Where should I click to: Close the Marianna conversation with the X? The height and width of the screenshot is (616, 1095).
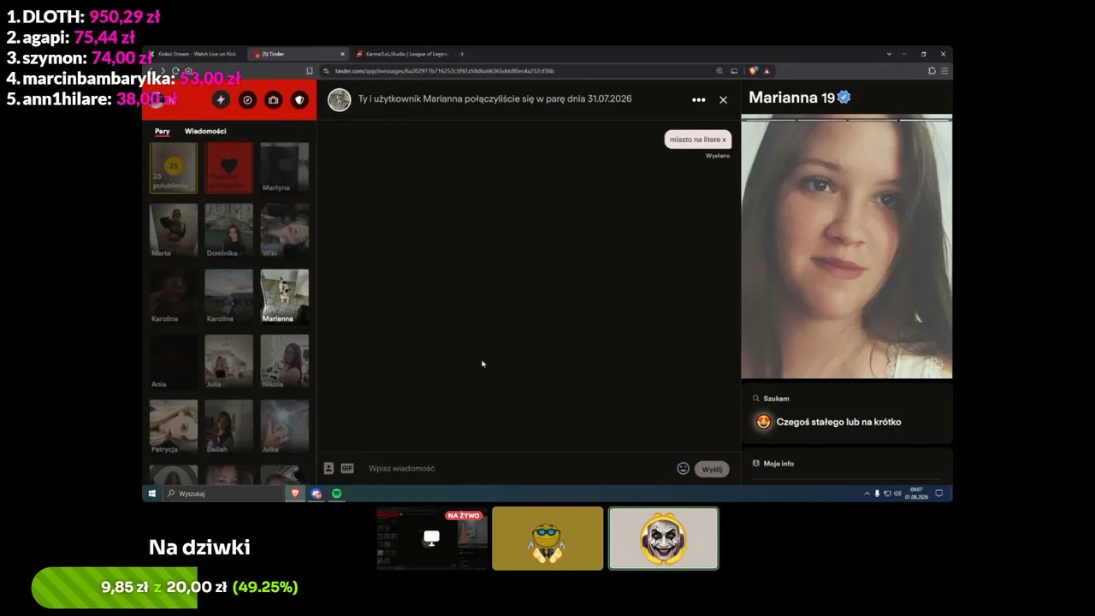point(724,100)
